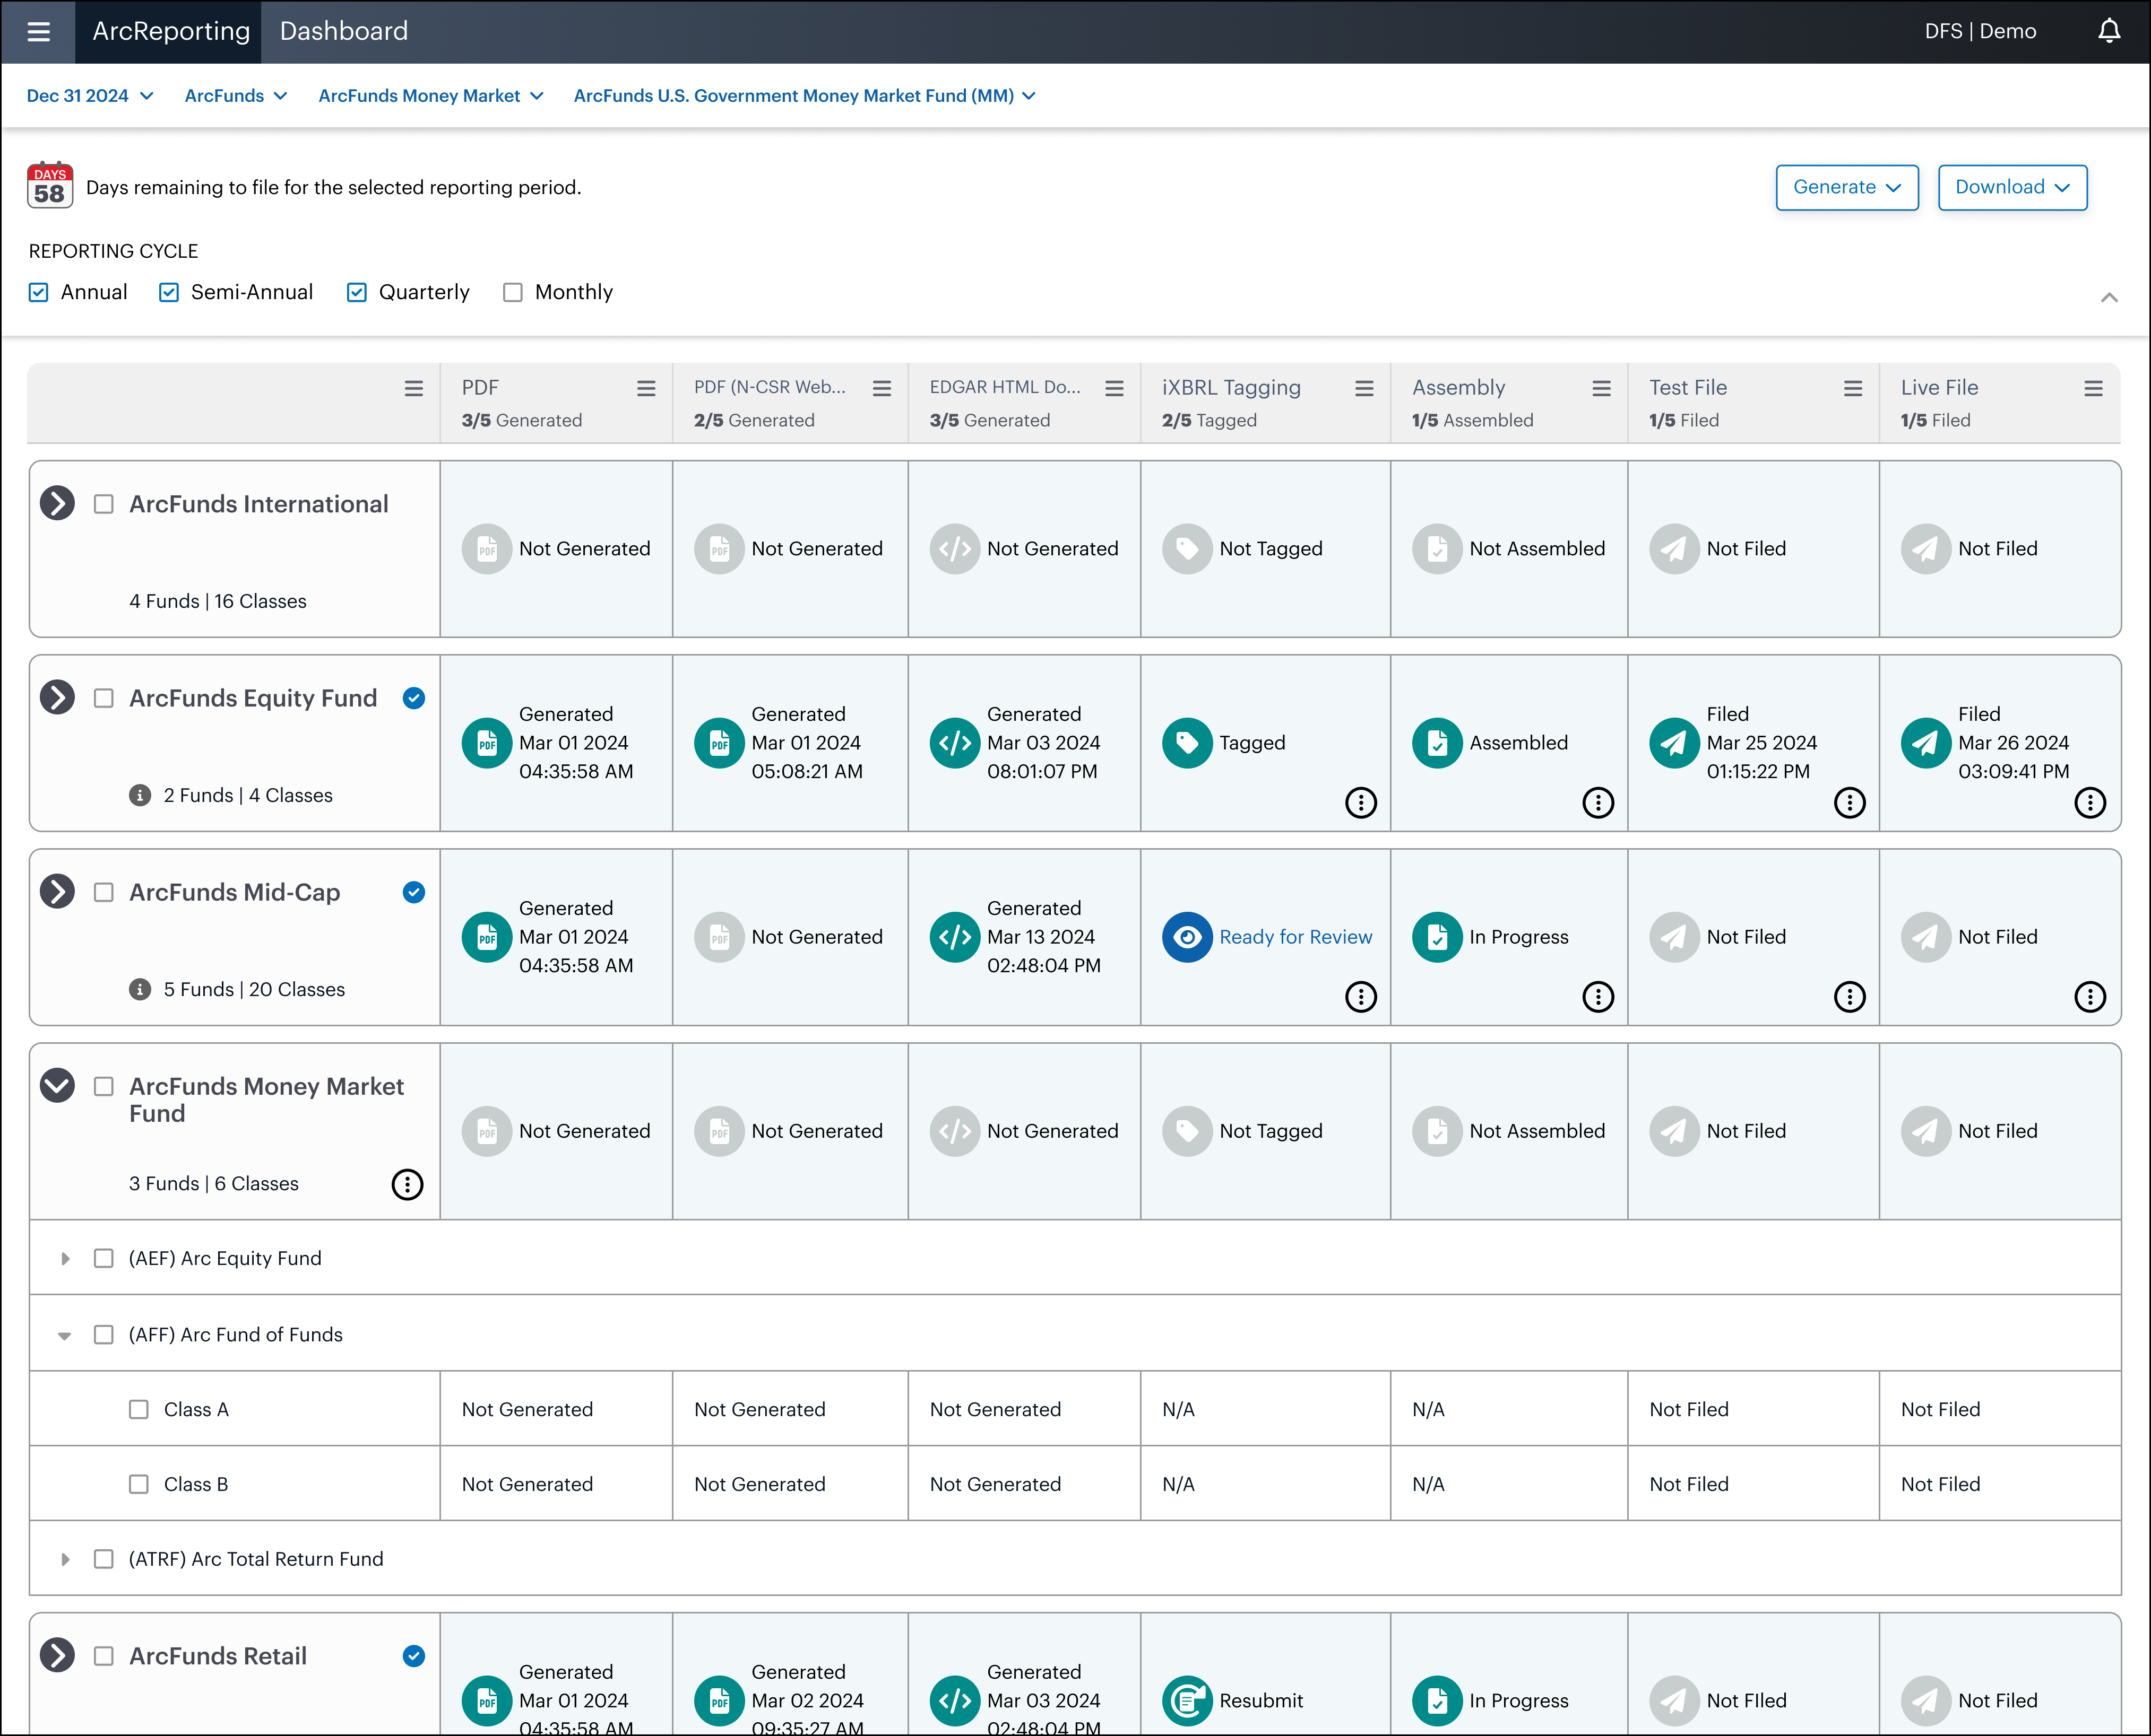The image size is (2151, 1736).
Task: Click the Equity Fund Test File filed icon
Action: [1675, 743]
